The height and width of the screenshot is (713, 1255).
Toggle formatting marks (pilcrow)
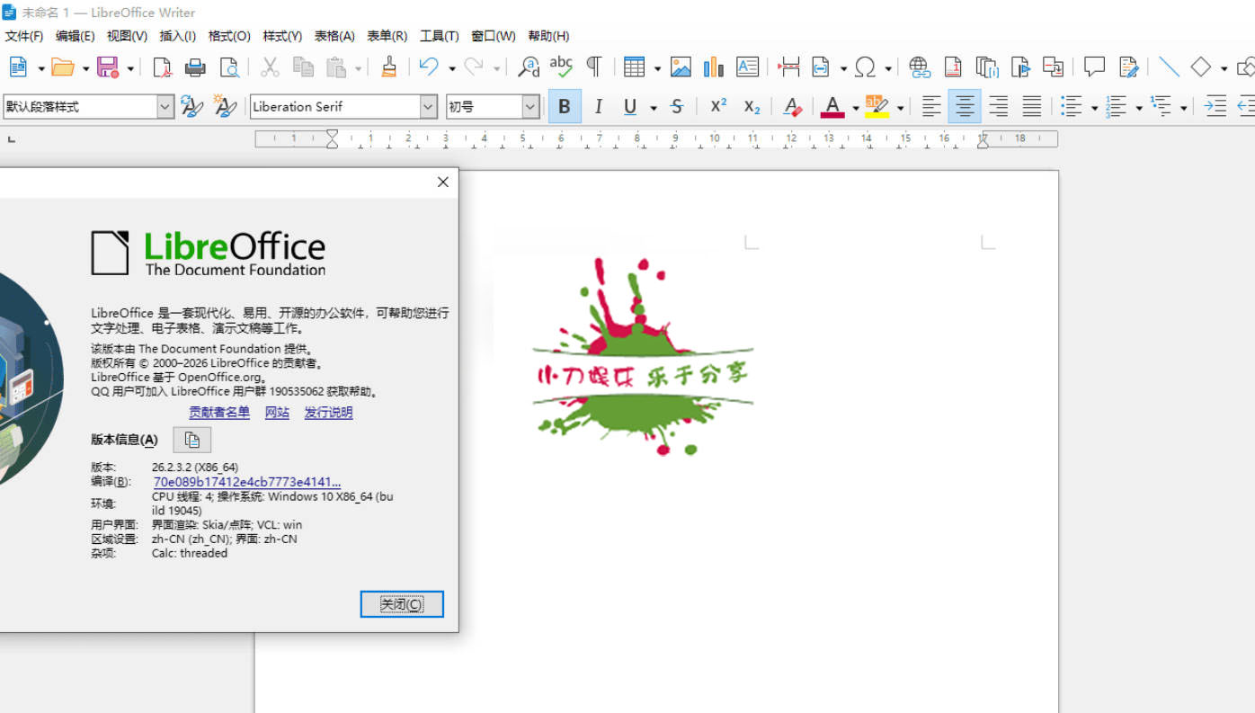[594, 67]
